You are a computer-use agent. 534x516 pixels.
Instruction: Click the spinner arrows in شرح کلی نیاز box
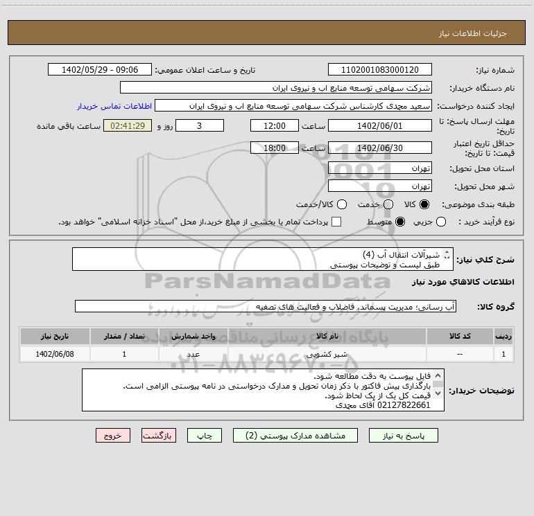(447, 254)
